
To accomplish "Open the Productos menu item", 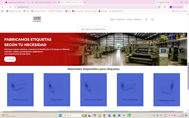I will point(120,19).
